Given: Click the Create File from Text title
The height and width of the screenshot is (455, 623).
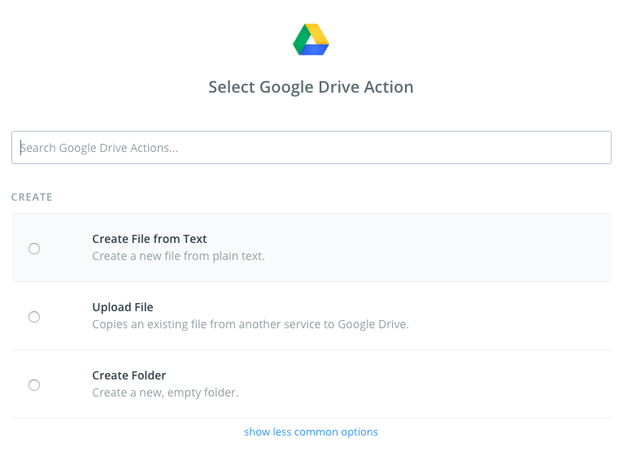Looking at the screenshot, I should pos(150,239).
